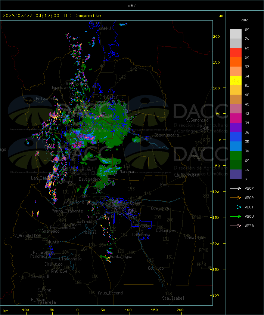This screenshot has height=315, width=264.
Task: Click the legend value 80
Action: pyautogui.click(x=247, y=29)
